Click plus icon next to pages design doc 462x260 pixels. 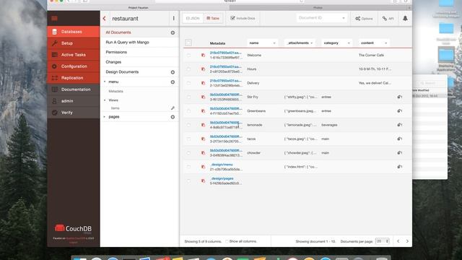click(173, 117)
